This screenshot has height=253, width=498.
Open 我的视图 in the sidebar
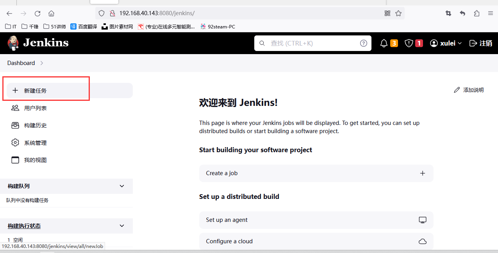(x=70, y=160)
